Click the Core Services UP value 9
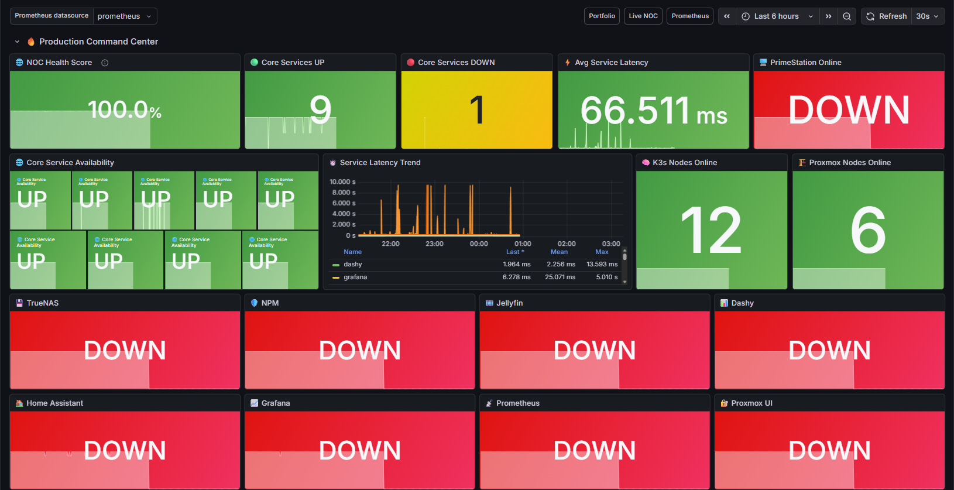The width and height of the screenshot is (954, 490). 320,110
